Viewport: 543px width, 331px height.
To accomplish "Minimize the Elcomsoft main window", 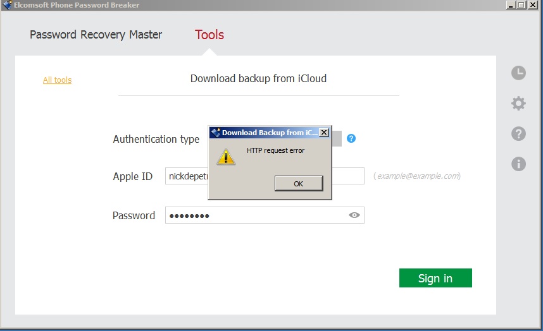I will [511, 5].
